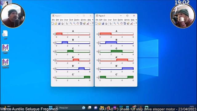Open the Insert menu in Figure 1

66,20
